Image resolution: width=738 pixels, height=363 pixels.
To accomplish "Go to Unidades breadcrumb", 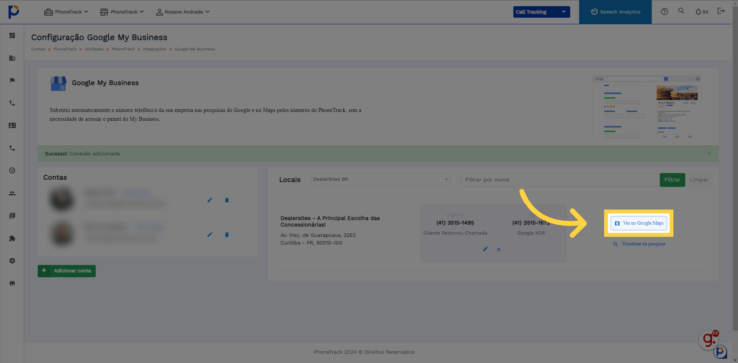I will [94, 49].
